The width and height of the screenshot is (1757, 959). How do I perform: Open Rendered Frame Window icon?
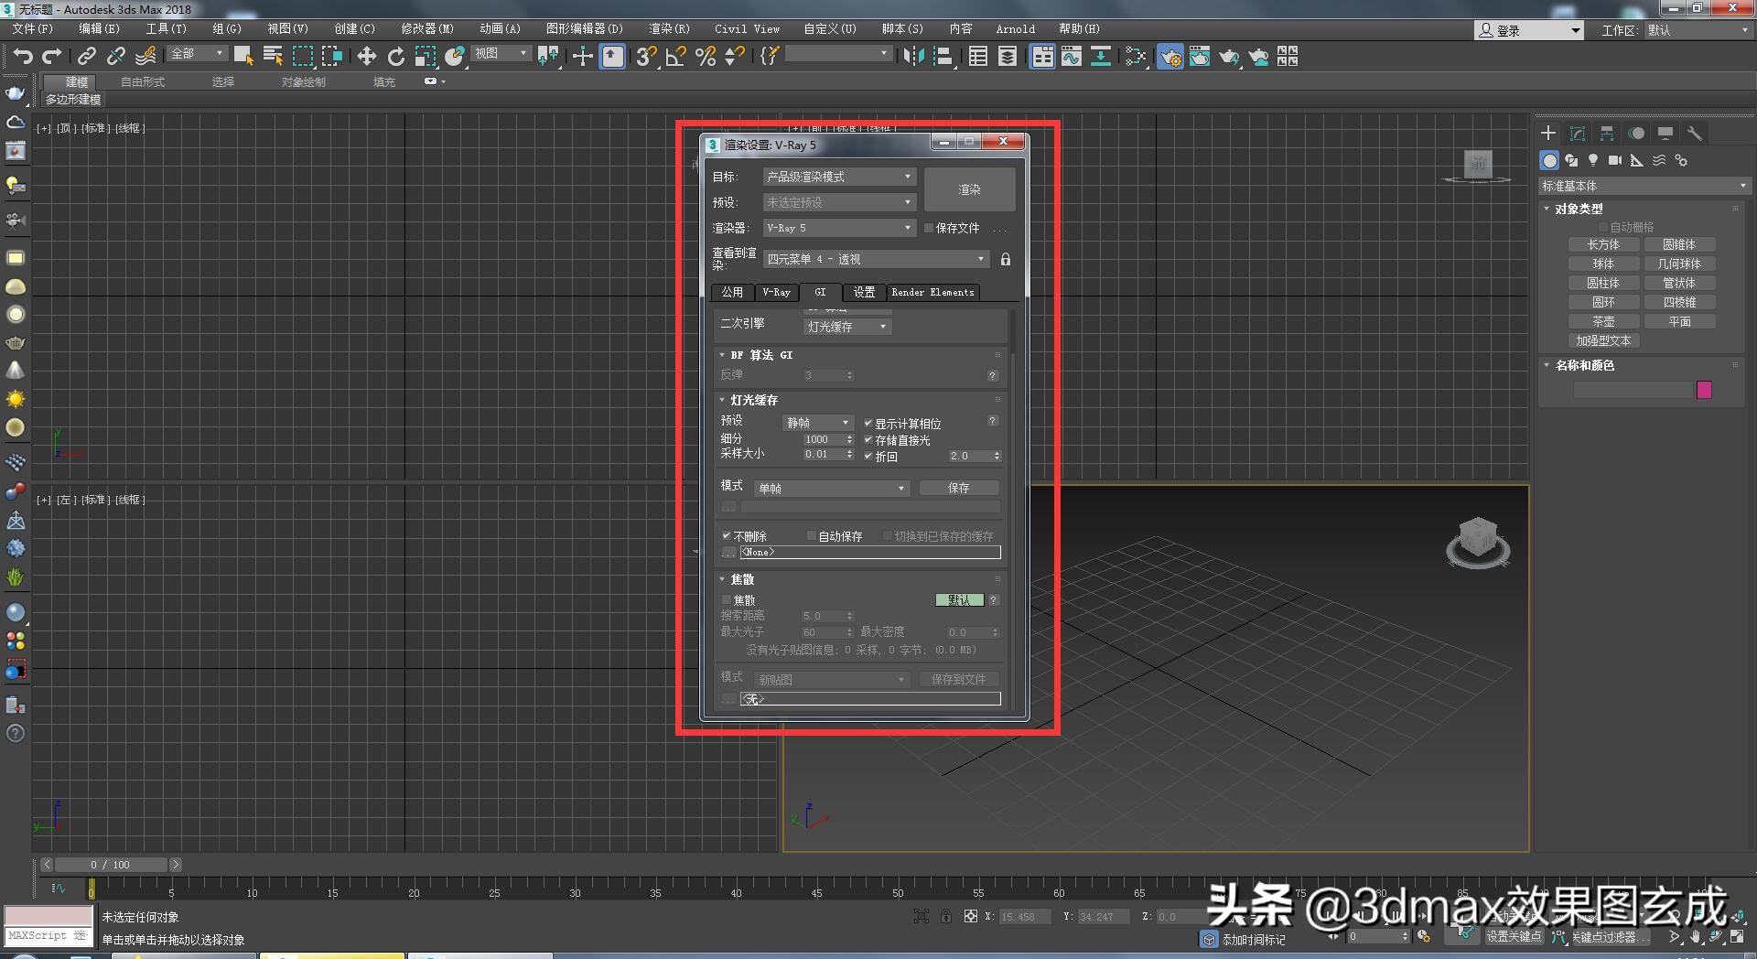click(x=1200, y=57)
